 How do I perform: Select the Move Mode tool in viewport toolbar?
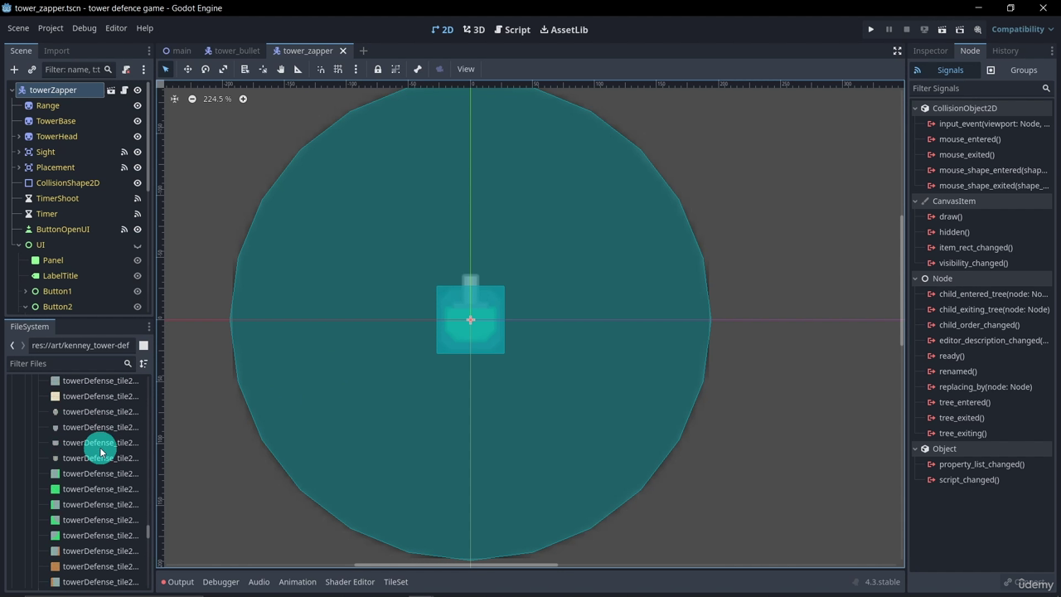[187, 70]
